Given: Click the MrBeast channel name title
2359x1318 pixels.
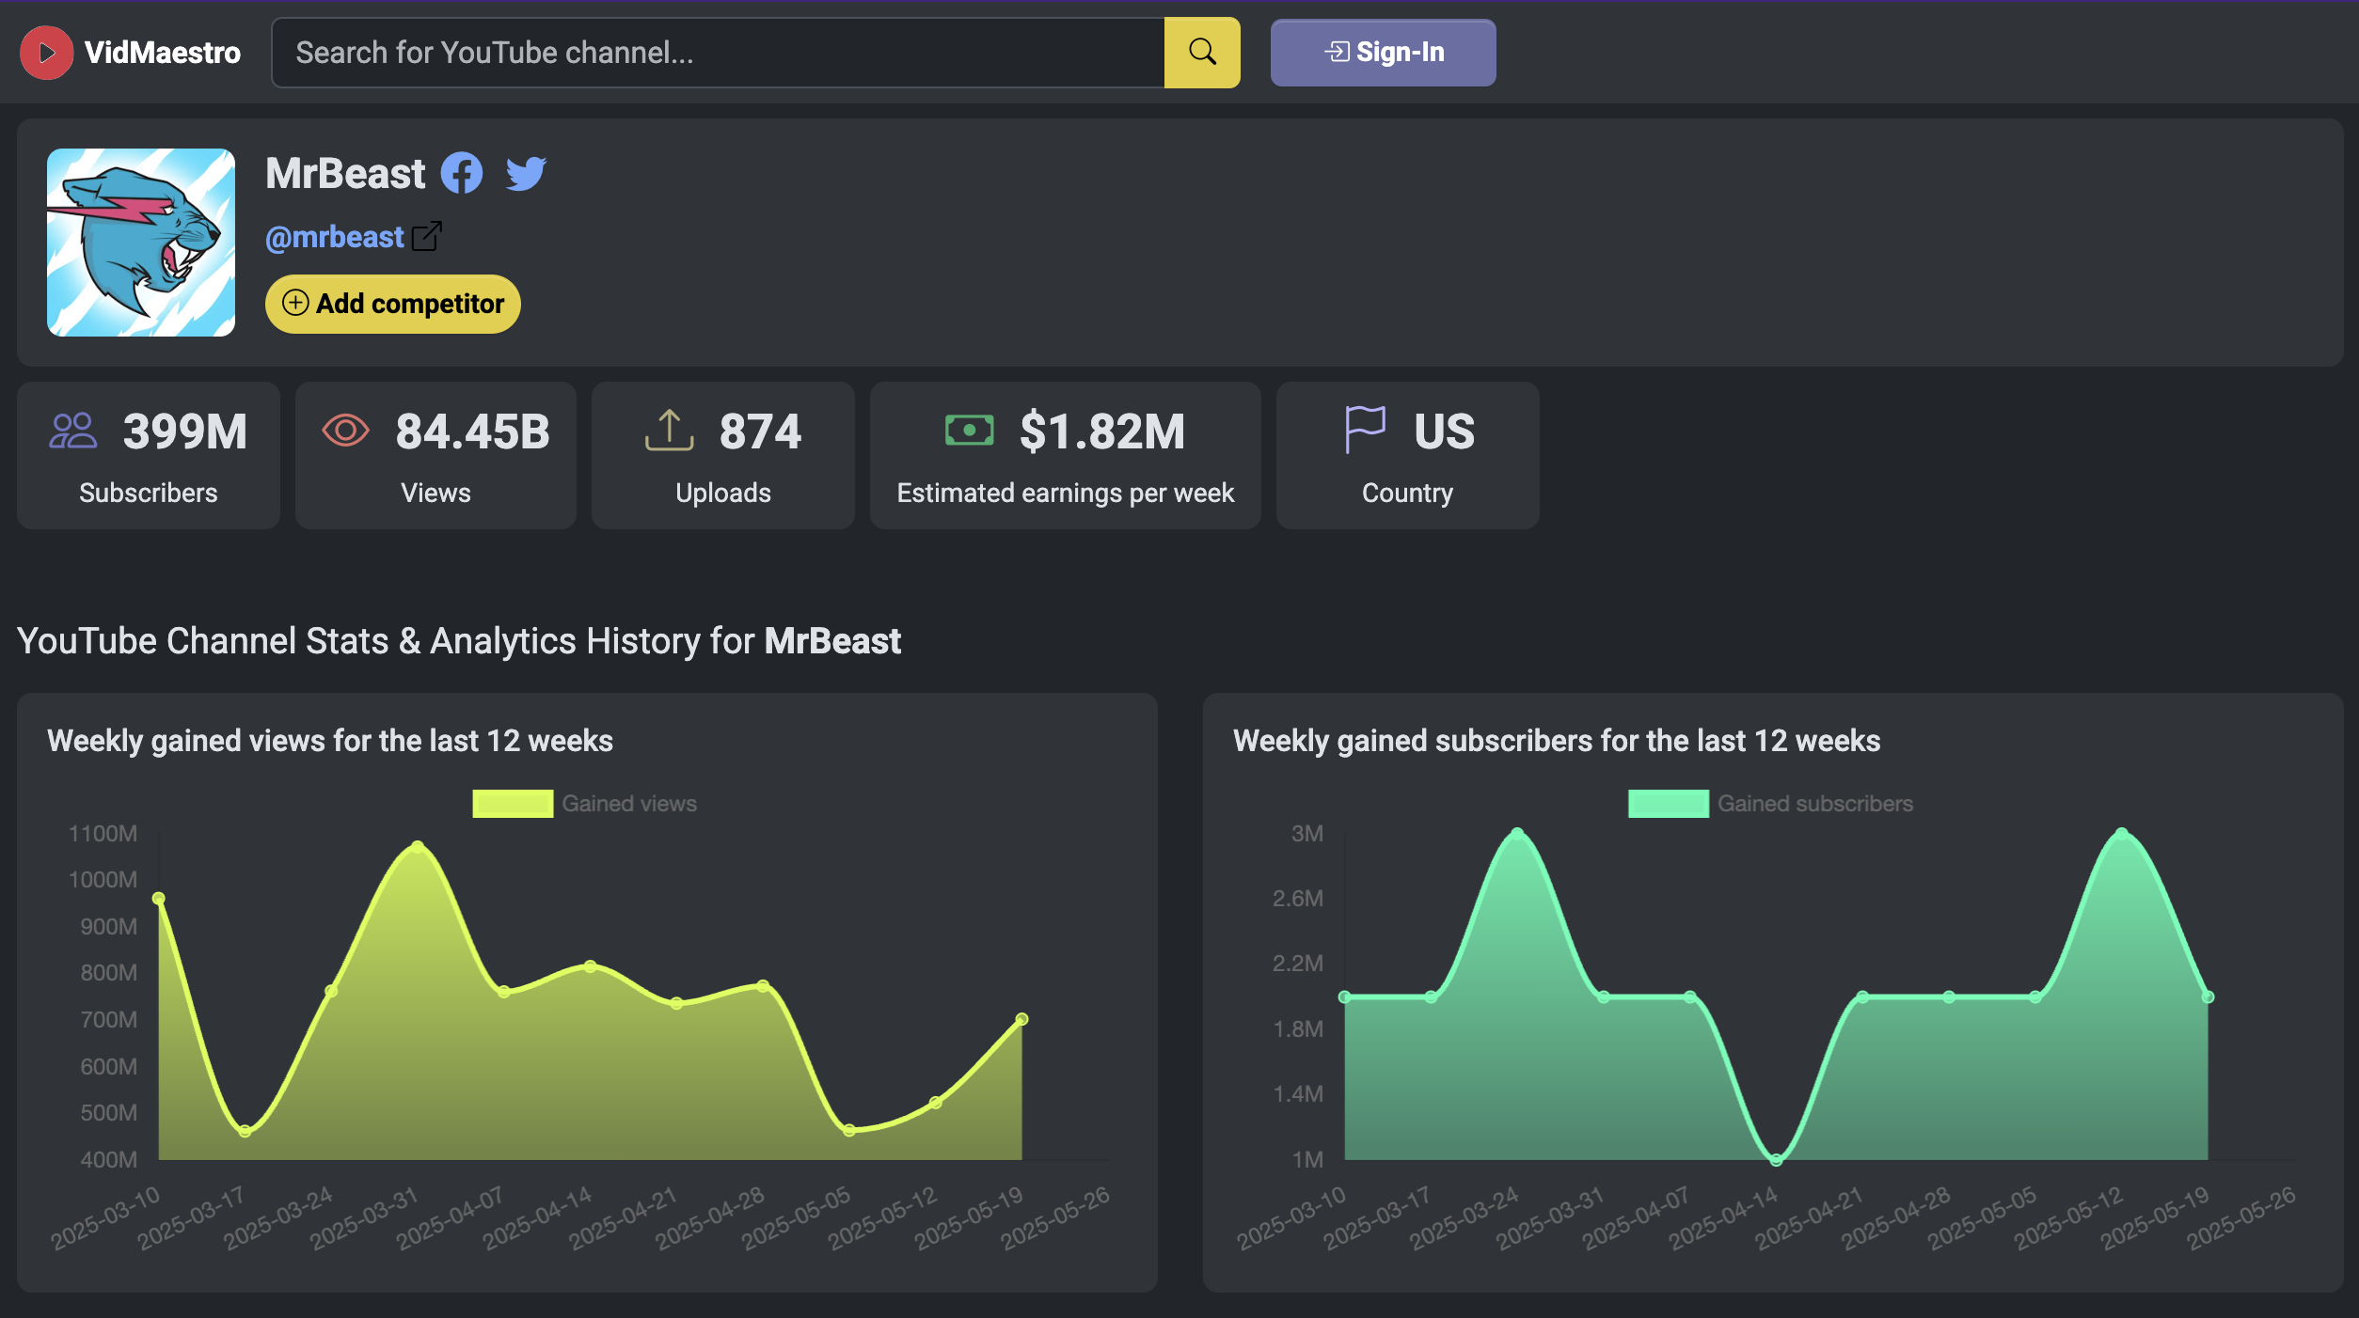Looking at the screenshot, I should [x=345, y=173].
